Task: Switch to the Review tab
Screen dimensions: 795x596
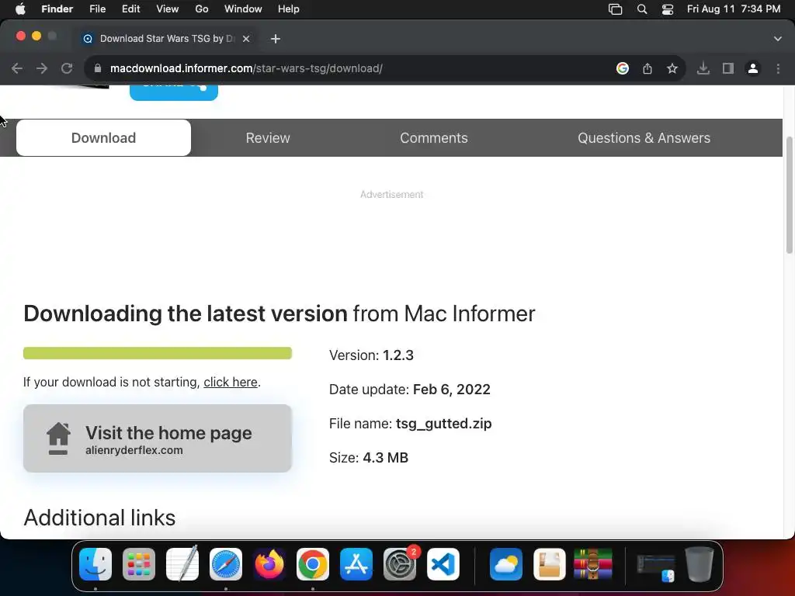Action: click(x=268, y=138)
